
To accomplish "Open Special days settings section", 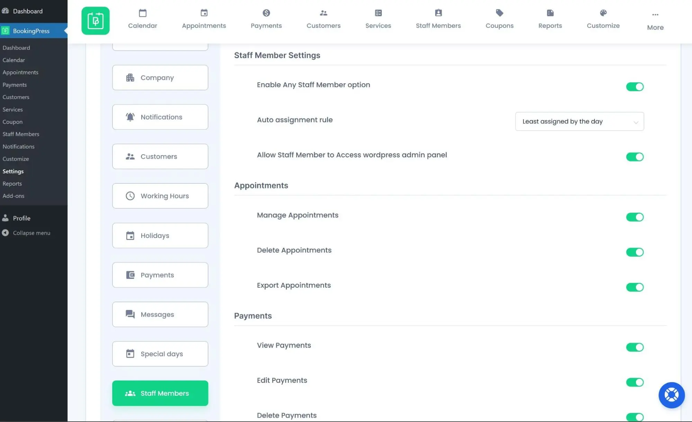I will (x=160, y=354).
